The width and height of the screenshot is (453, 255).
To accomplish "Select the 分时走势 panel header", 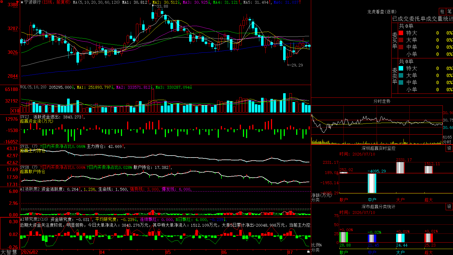I will [382, 101].
